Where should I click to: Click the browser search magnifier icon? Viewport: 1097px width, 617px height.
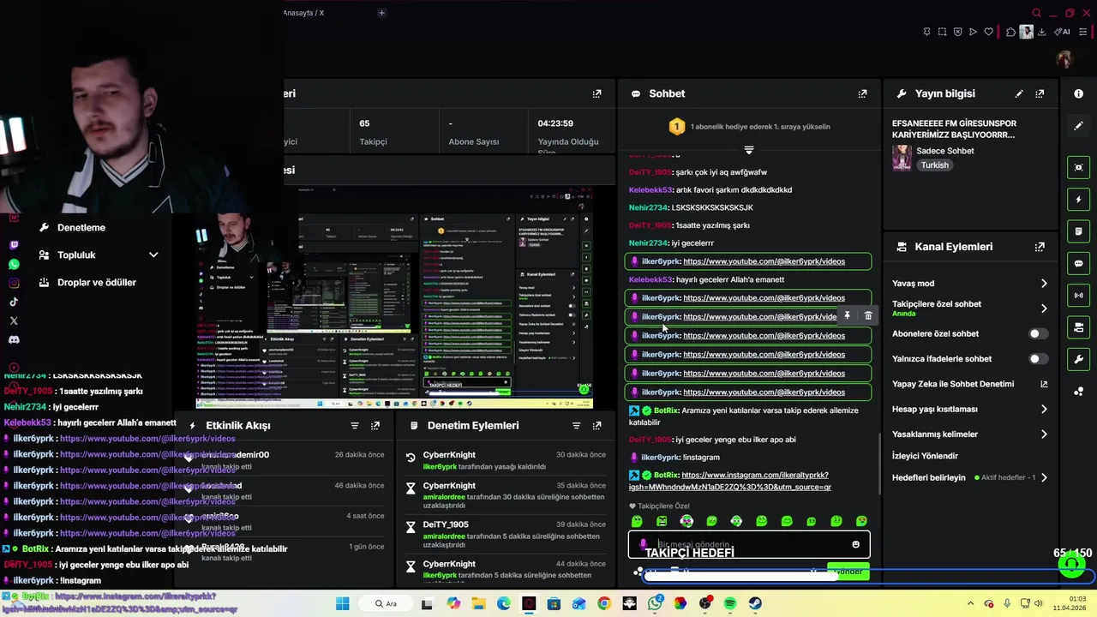tap(1036, 13)
